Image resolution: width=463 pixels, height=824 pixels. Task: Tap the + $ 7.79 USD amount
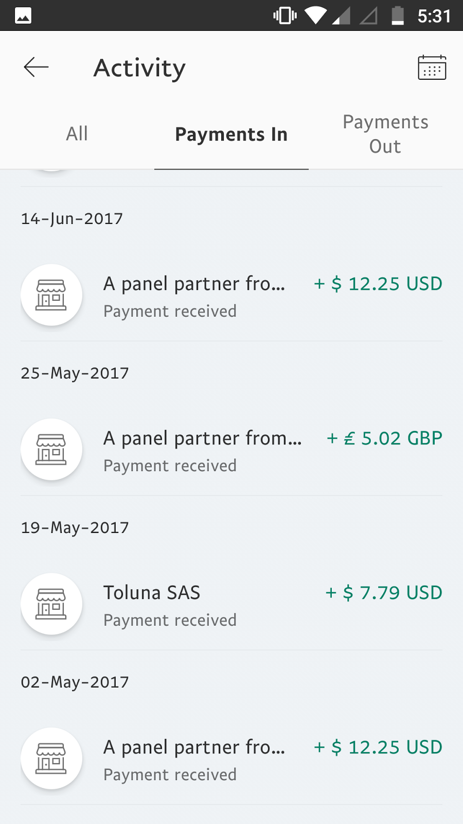(384, 593)
